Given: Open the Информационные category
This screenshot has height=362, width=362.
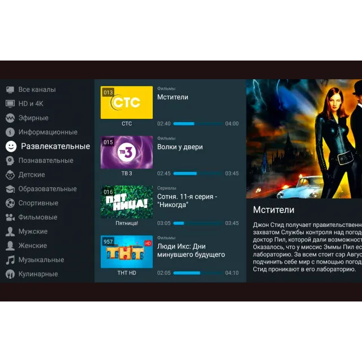Looking at the screenshot, I should tap(47, 132).
